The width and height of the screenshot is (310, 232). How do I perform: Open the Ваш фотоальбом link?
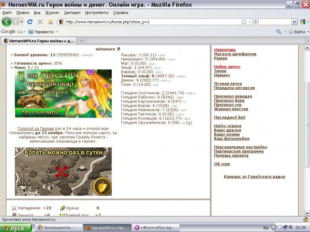(x=231, y=139)
